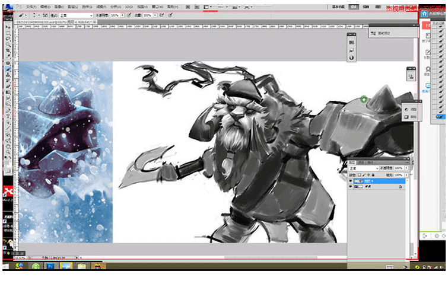Select the History Brush tool

pyautogui.click(x=8, y=81)
